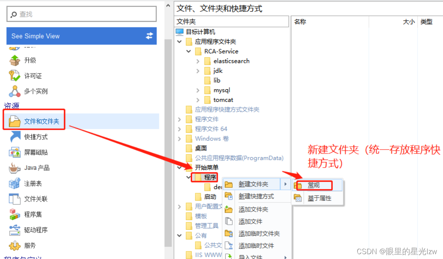Expand the mysql folder node
443x259 pixels.
[198, 91]
